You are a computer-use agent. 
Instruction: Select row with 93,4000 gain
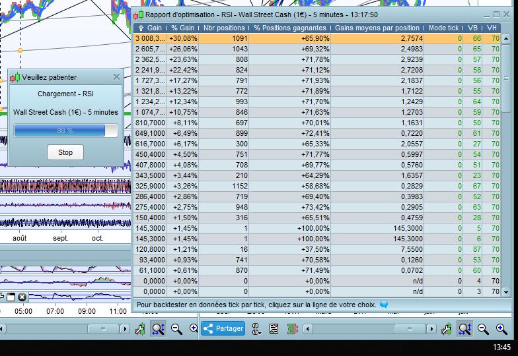317,260
